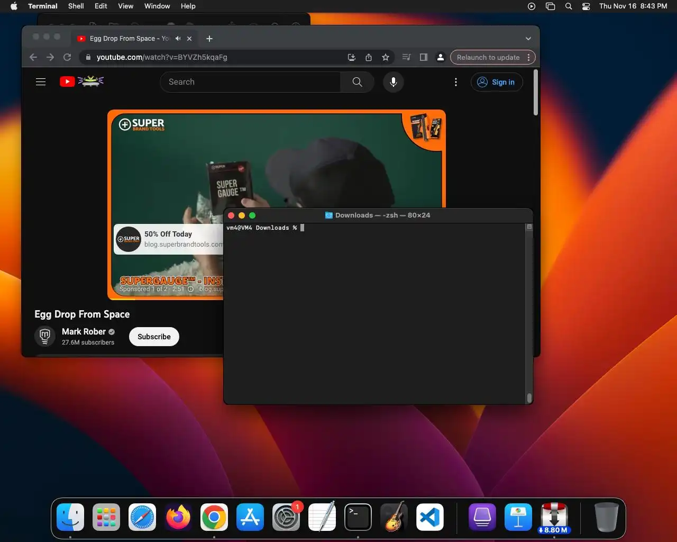
Task: Sign in to YouTube
Action: [x=496, y=82]
